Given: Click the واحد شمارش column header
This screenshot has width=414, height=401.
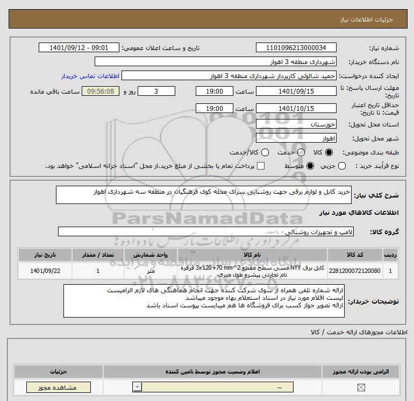Looking at the screenshot, I should [x=151, y=255].
